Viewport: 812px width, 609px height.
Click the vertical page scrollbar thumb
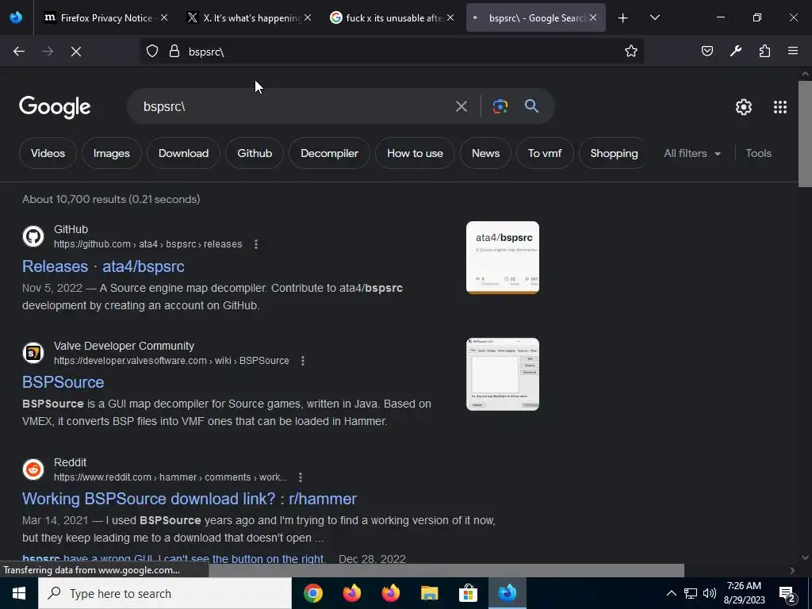point(805,133)
